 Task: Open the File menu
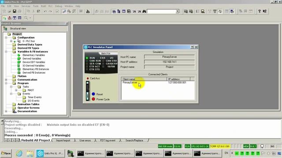[x=3, y=6]
